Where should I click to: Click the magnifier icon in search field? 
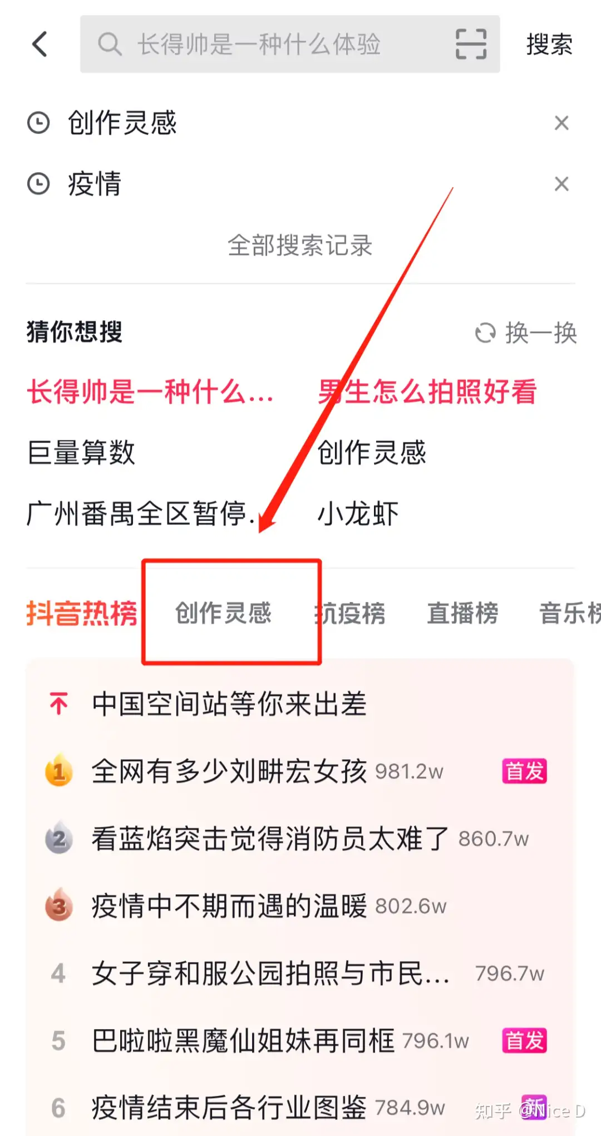click(x=110, y=44)
